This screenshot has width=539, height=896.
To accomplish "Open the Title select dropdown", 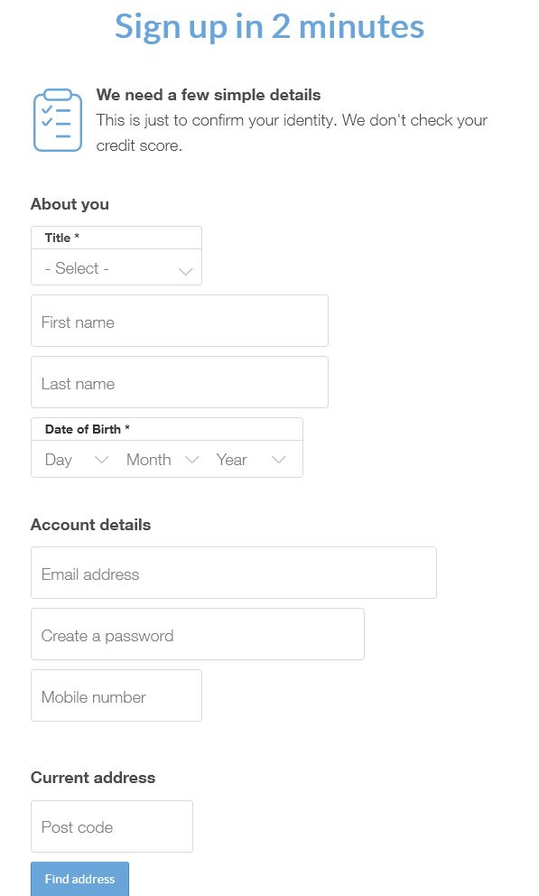I will 116,267.
